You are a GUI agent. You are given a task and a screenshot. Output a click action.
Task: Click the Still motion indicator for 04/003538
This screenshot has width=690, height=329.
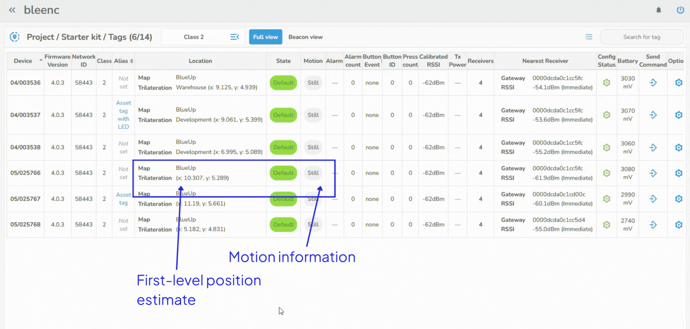pyautogui.click(x=313, y=147)
